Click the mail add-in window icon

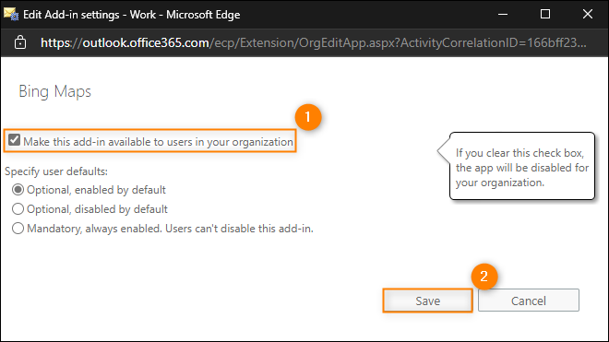(x=11, y=14)
